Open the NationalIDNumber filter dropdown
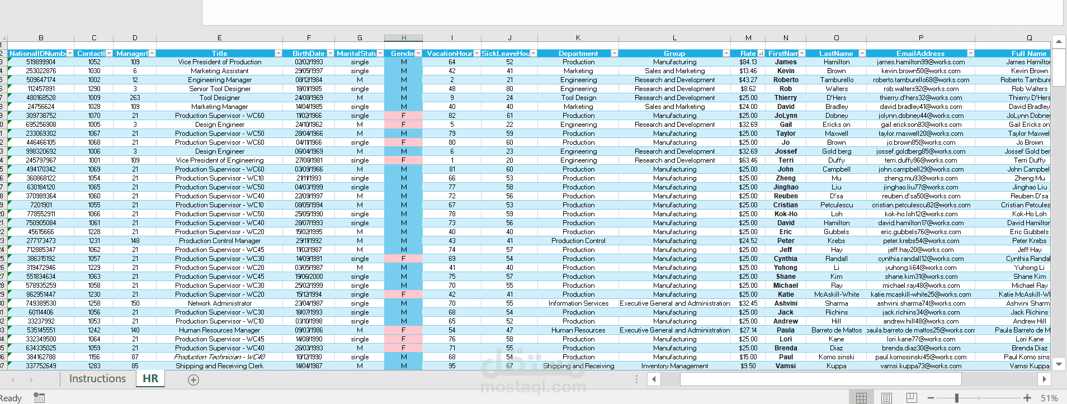 click(x=70, y=53)
